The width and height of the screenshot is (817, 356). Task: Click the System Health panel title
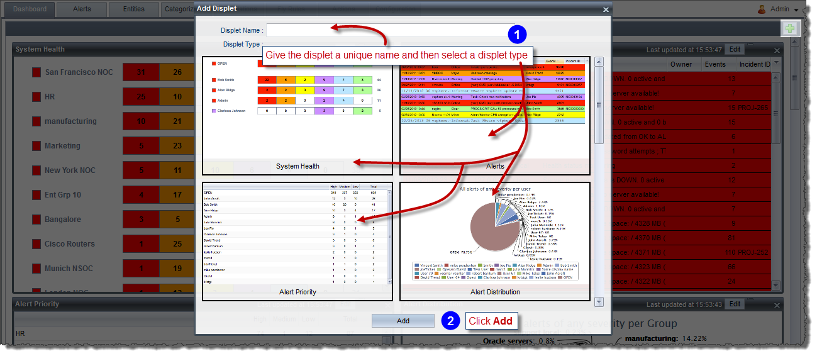click(x=40, y=49)
